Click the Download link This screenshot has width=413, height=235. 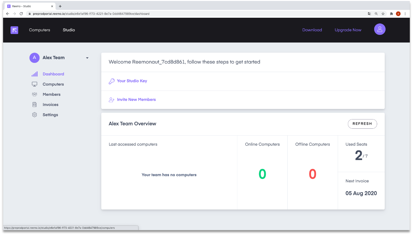[312, 30]
